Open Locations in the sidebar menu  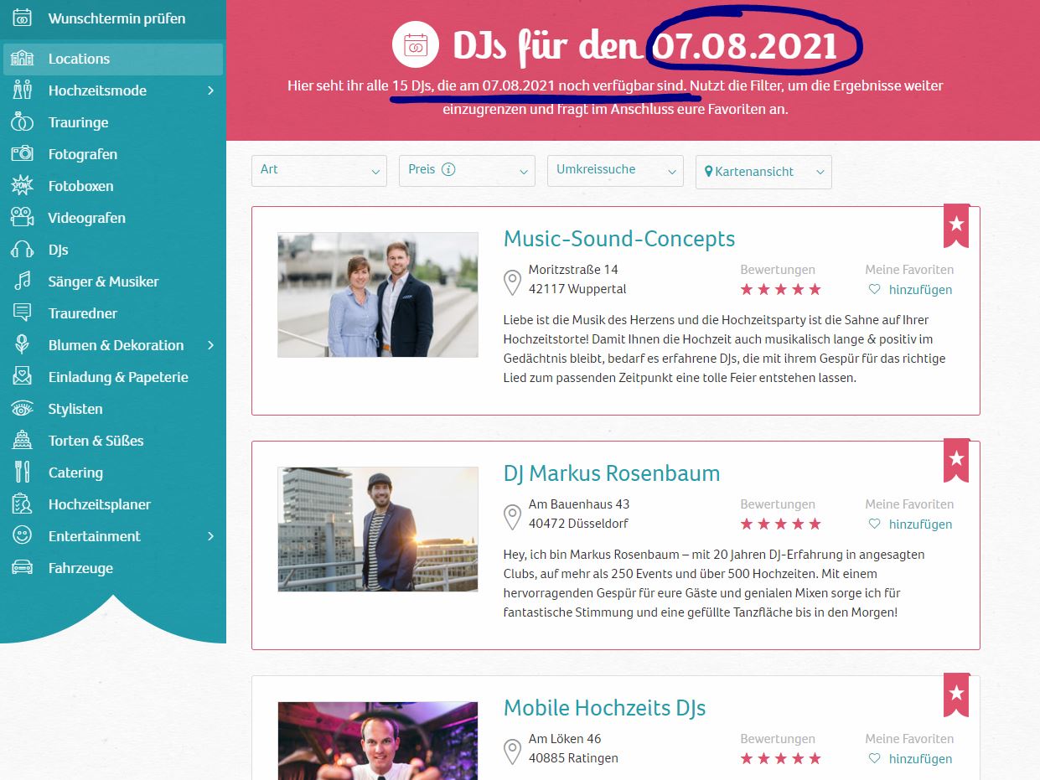pyautogui.click(x=79, y=59)
